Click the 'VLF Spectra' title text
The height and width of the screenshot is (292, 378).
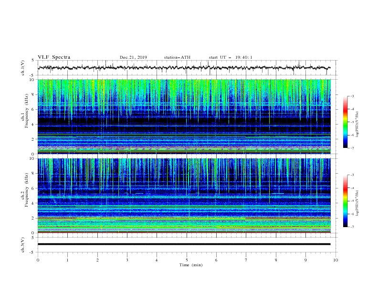click(54, 57)
